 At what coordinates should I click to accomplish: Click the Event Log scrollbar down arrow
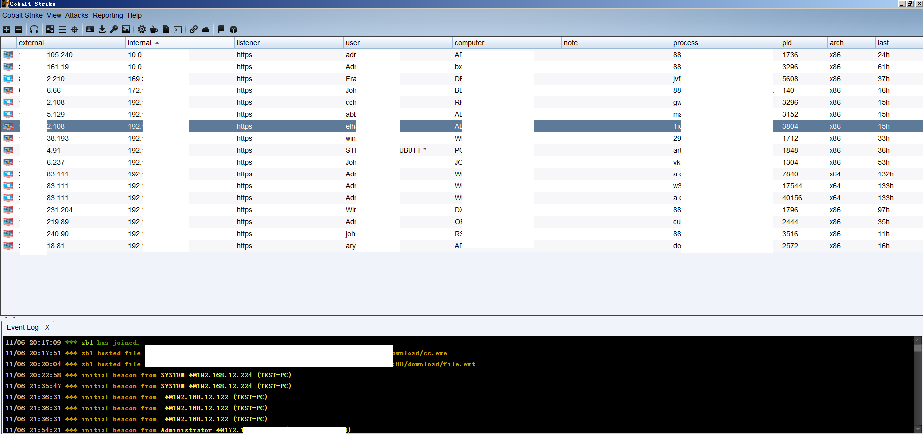(918, 429)
